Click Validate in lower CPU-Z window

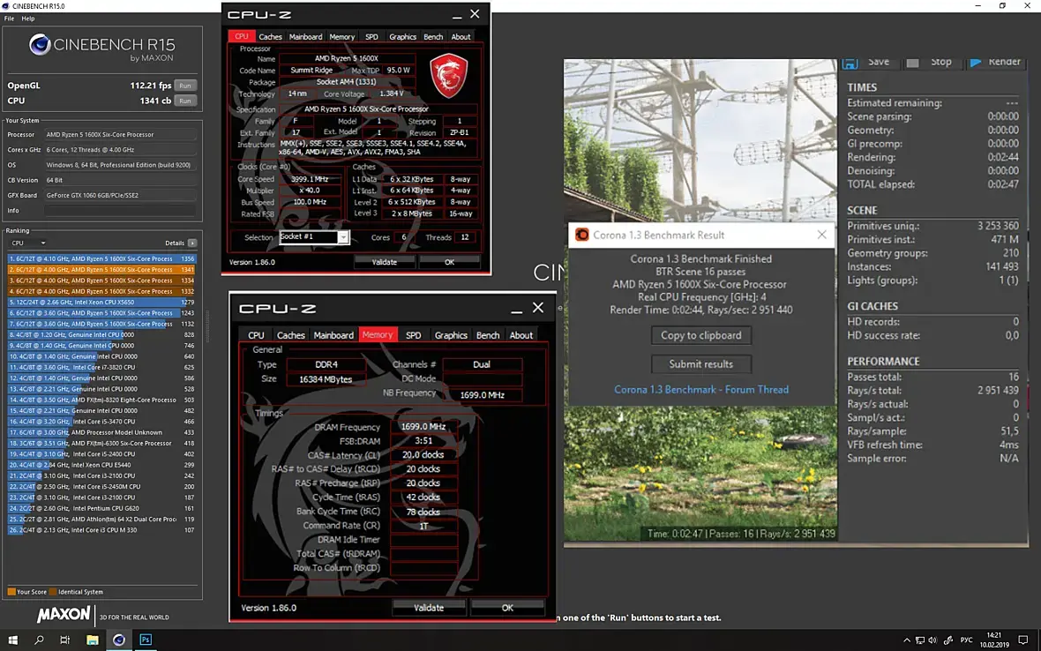(429, 608)
